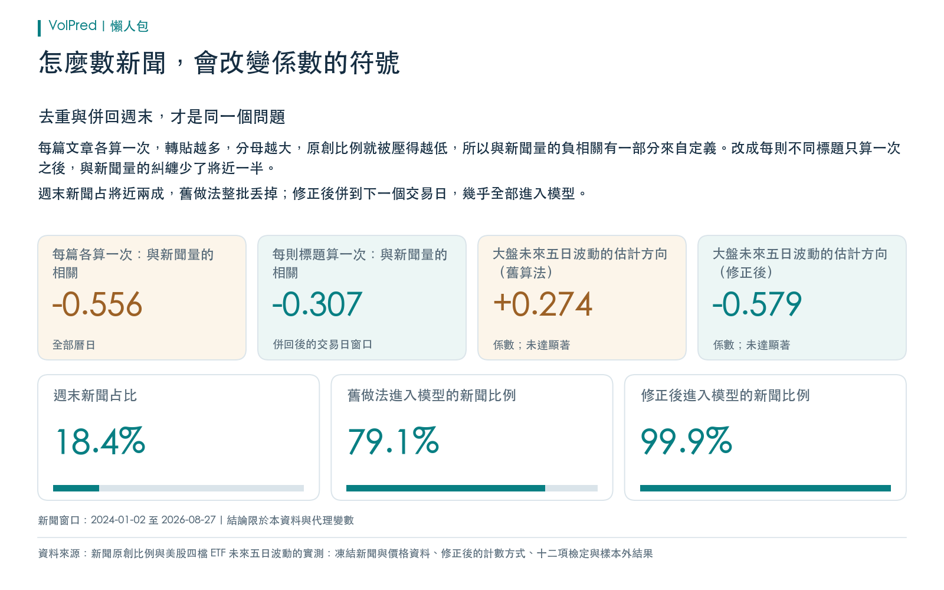Click the card label 每篇各算一次:與新聞量的相關
This screenshot has height=590, width=944.
(133, 263)
